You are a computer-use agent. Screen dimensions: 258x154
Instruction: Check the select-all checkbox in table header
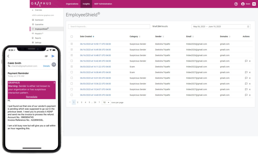coord(72,37)
